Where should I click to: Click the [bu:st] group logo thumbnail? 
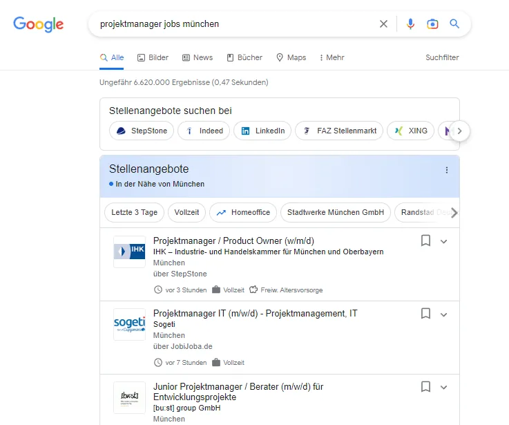(129, 397)
